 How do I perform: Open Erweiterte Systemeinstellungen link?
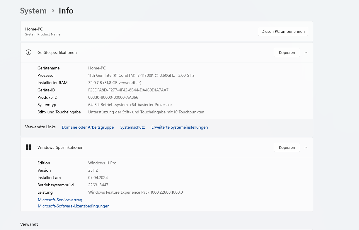180,127
